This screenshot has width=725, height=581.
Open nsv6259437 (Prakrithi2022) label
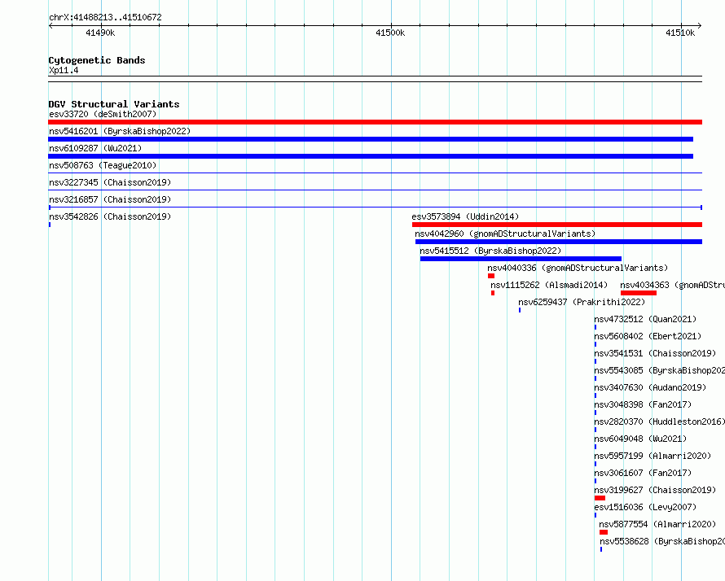582,302
